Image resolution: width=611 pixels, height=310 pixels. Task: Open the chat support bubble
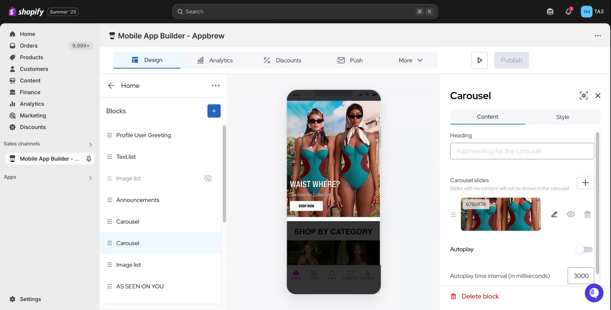(x=594, y=293)
